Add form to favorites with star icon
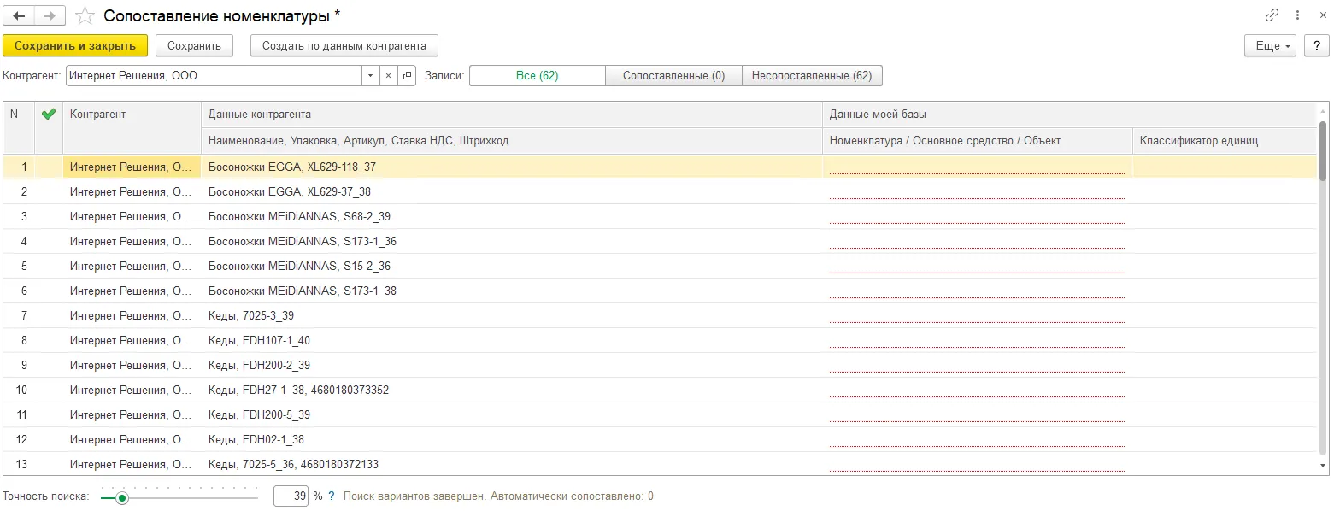The height and width of the screenshot is (511, 1334). [84, 15]
